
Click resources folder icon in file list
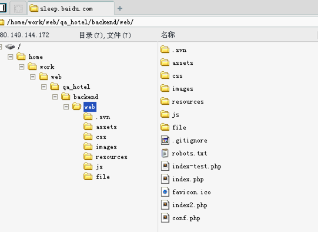(x=165, y=101)
